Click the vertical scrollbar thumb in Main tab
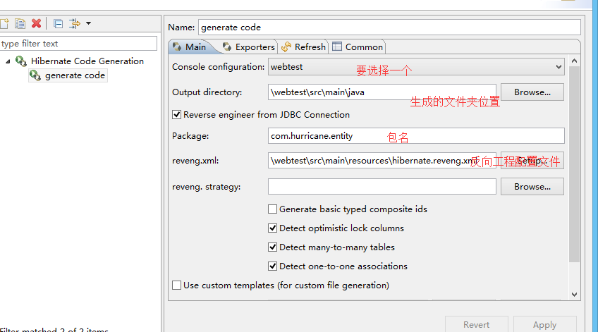Screen dimensions: 598x332 pyautogui.click(x=574, y=164)
